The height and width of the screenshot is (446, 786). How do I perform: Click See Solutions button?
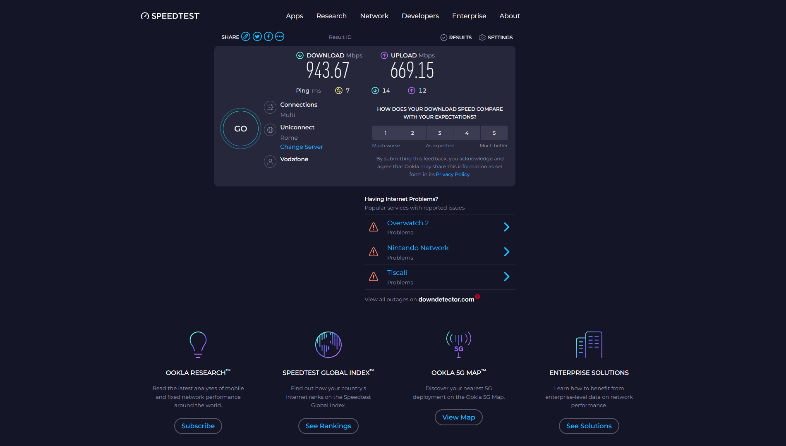[x=589, y=426]
